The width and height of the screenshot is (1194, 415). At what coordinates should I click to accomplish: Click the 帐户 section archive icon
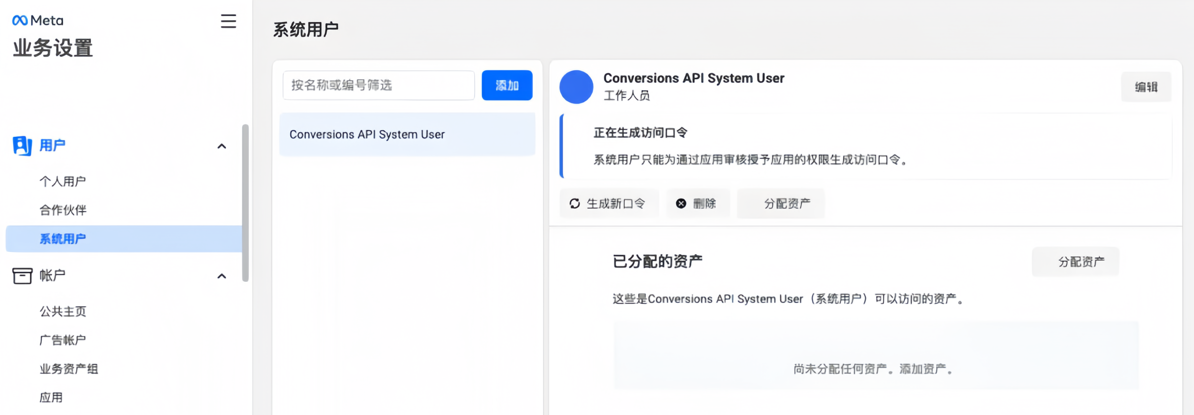point(22,275)
